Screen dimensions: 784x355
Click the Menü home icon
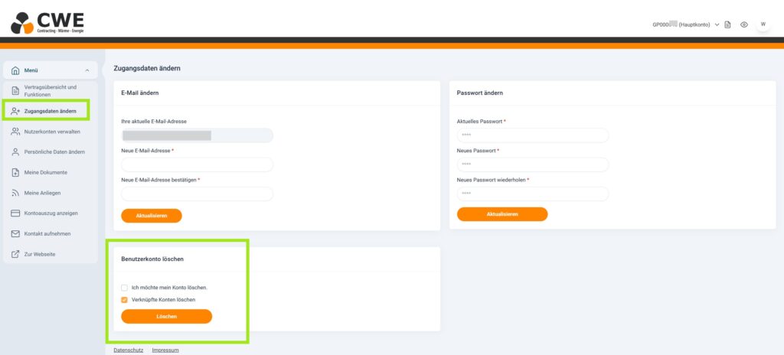[15, 71]
